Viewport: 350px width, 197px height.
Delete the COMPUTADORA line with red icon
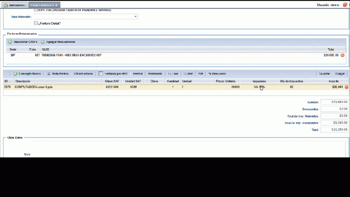pyautogui.click(x=346, y=88)
